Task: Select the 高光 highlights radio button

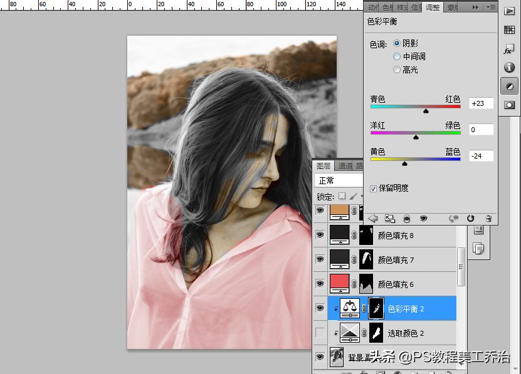Action: tap(397, 70)
